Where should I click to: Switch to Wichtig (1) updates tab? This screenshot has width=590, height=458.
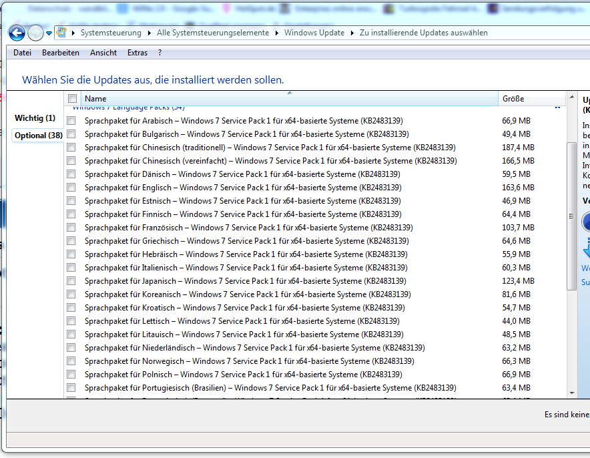(x=35, y=118)
